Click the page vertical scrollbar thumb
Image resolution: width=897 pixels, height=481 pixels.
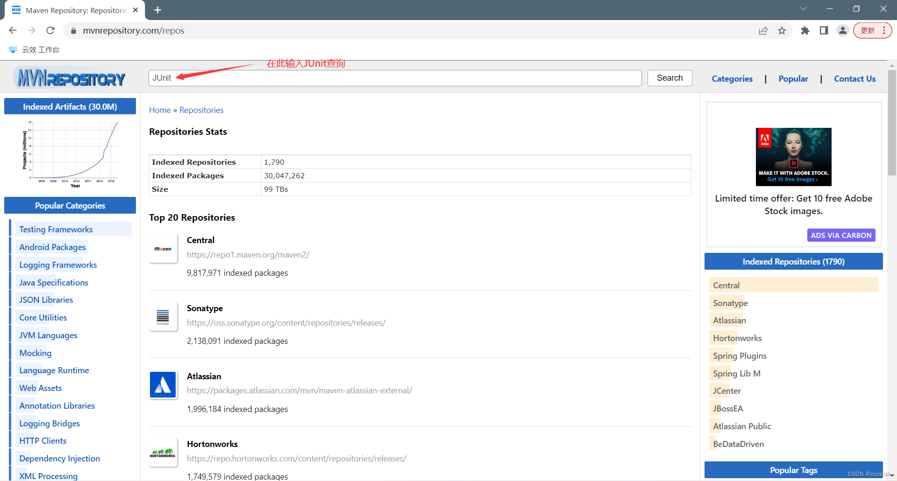892,123
